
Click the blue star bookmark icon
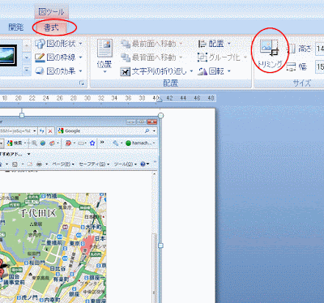click(92, 143)
